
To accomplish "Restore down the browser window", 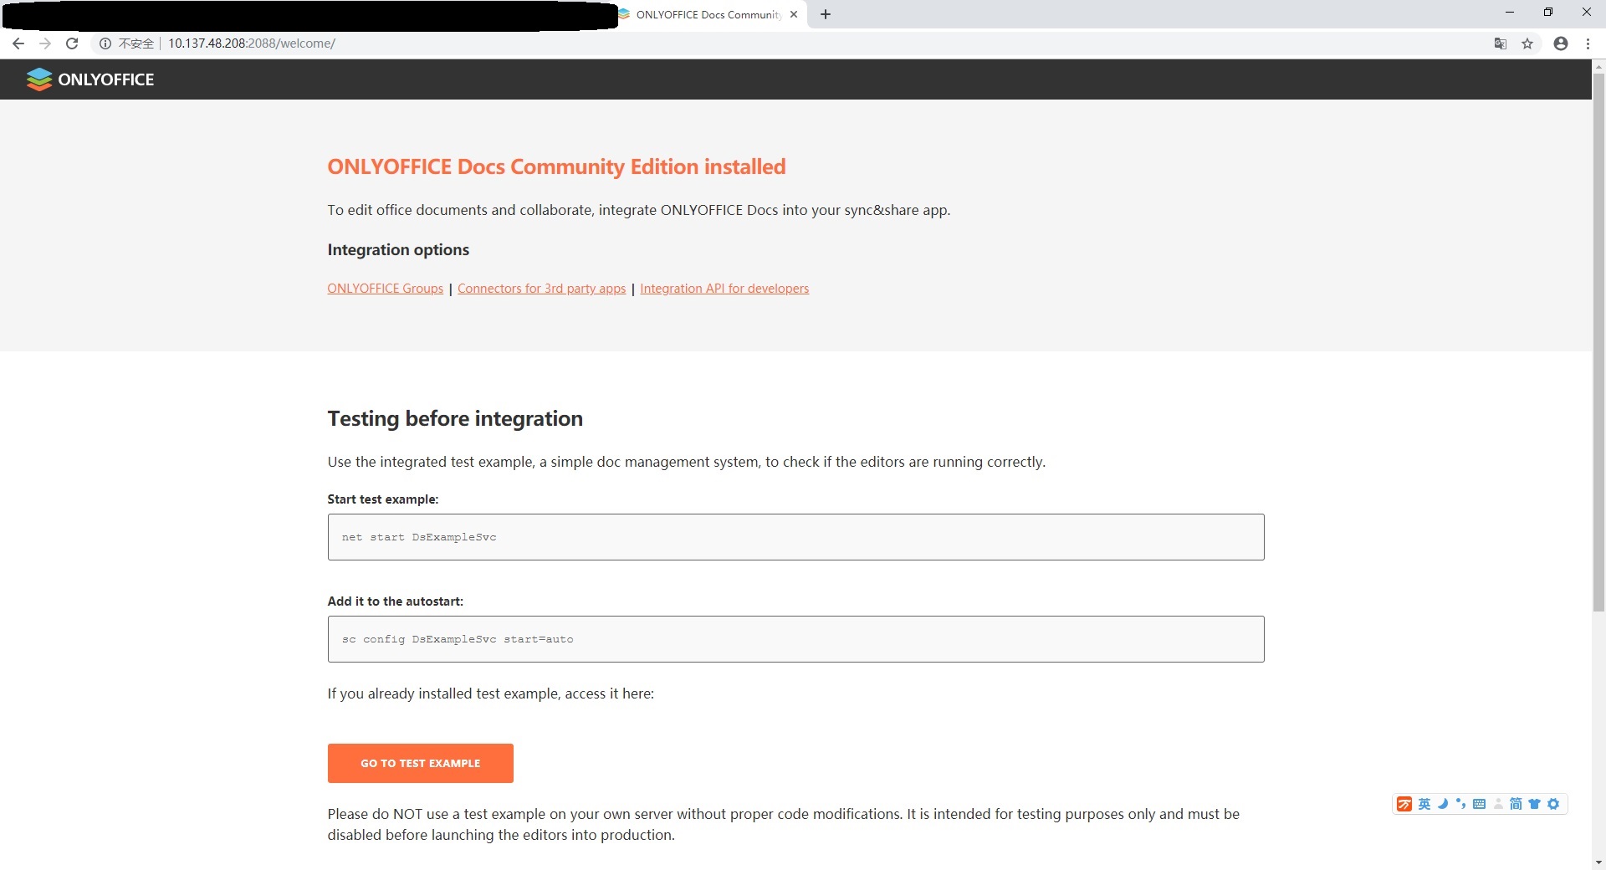I will point(1547,13).
